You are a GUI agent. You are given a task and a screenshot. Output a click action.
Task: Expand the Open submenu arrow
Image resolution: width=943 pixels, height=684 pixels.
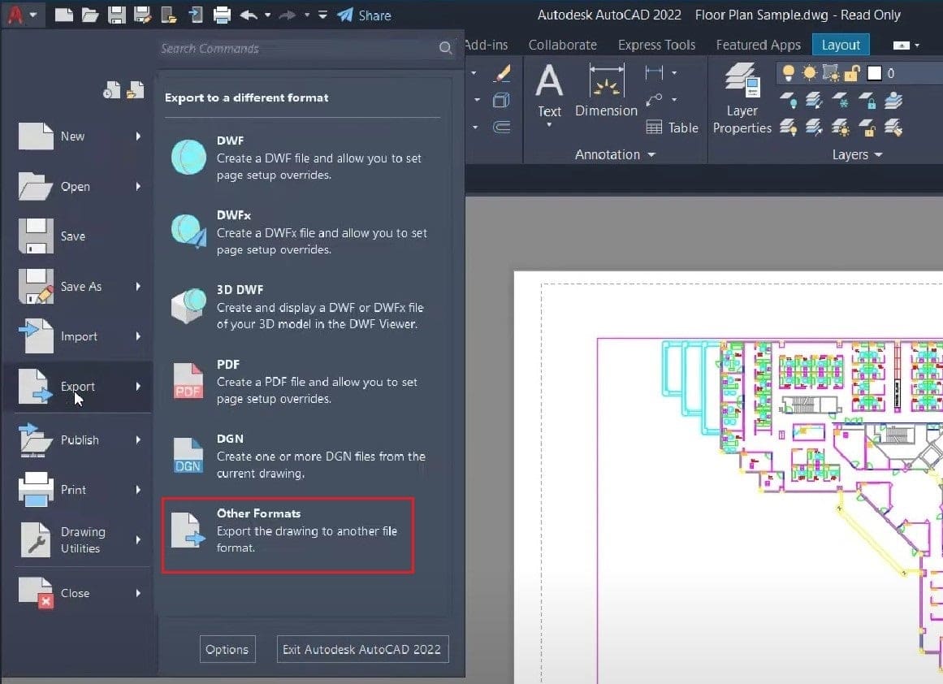[x=138, y=187]
